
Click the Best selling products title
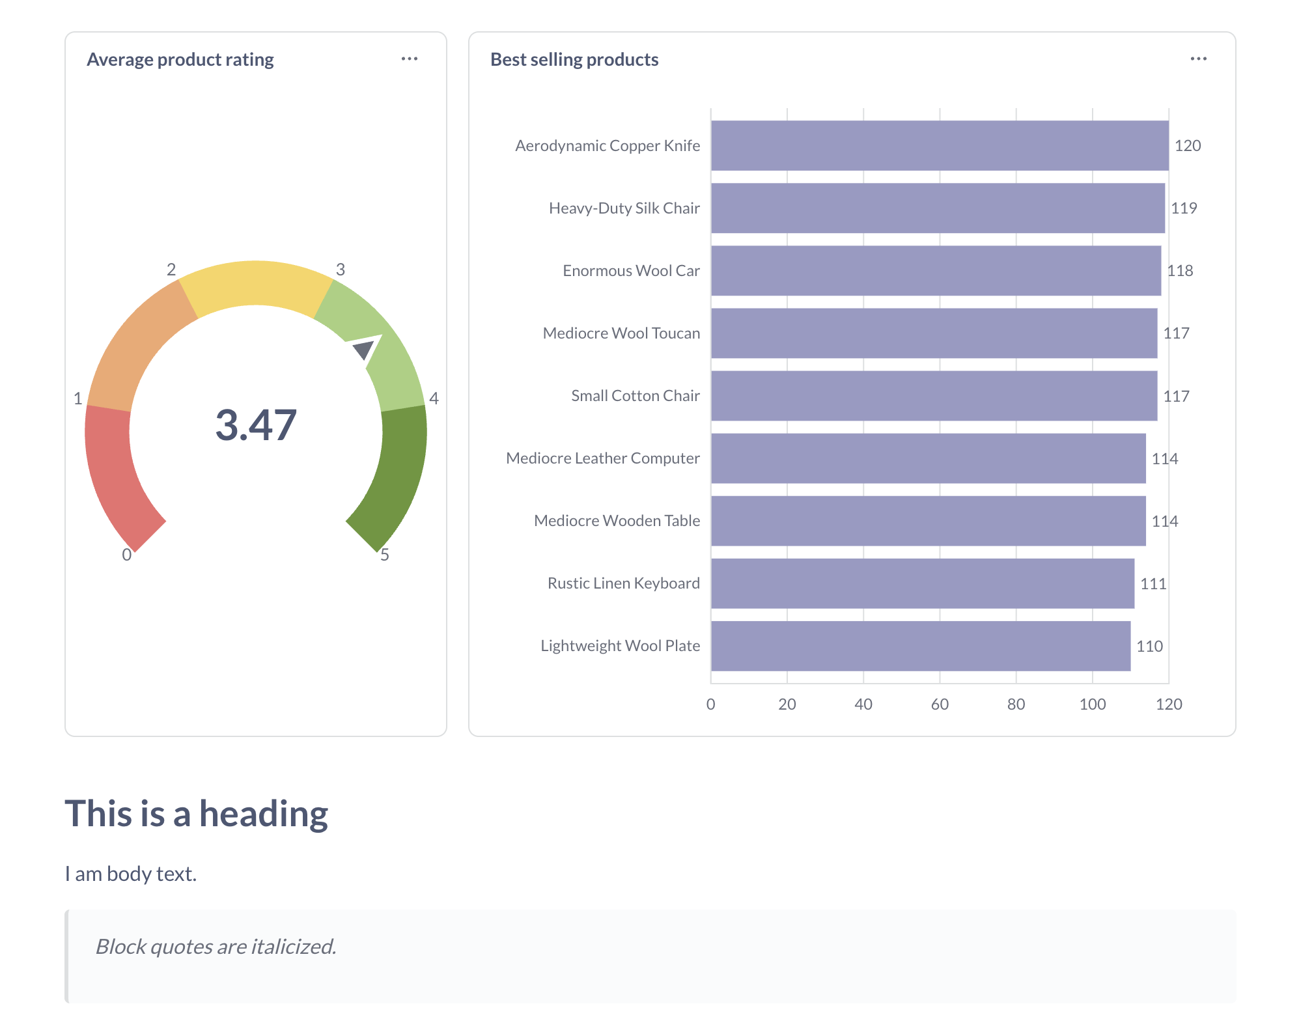click(574, 59)
